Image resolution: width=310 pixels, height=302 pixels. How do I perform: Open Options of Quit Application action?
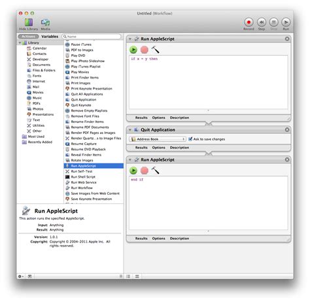158,148
